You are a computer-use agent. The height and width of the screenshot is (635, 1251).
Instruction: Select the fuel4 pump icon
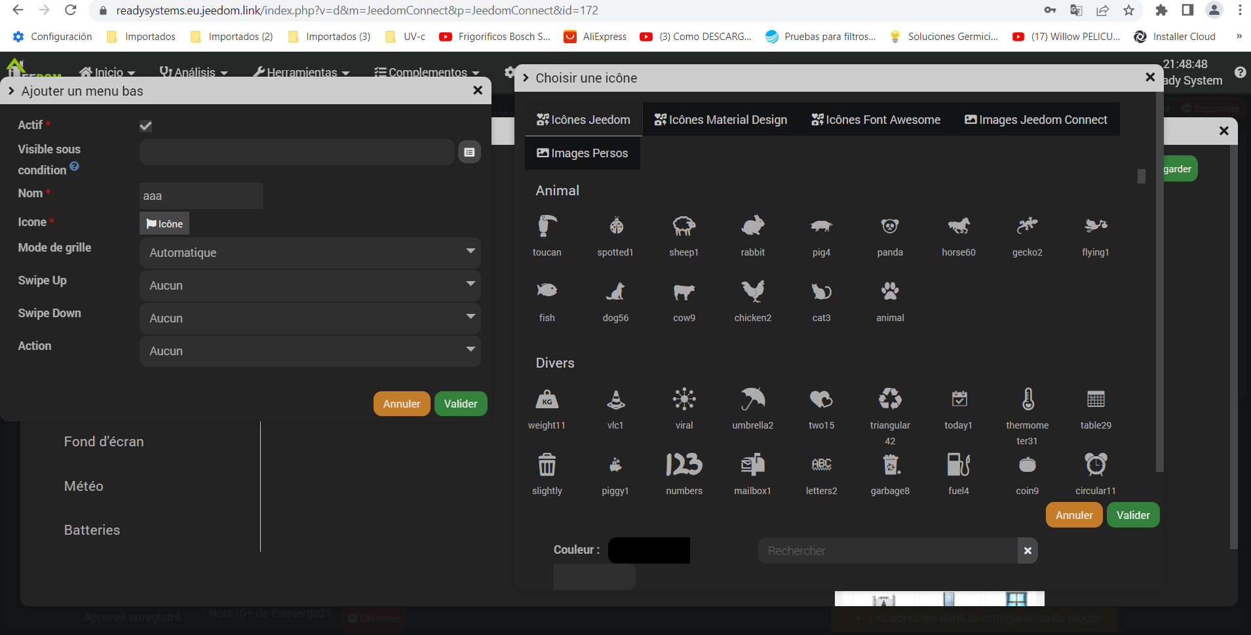[959, 465]
